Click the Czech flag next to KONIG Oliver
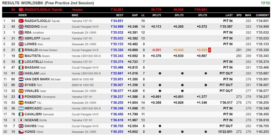The image size is (272, 137). [21, 132]
